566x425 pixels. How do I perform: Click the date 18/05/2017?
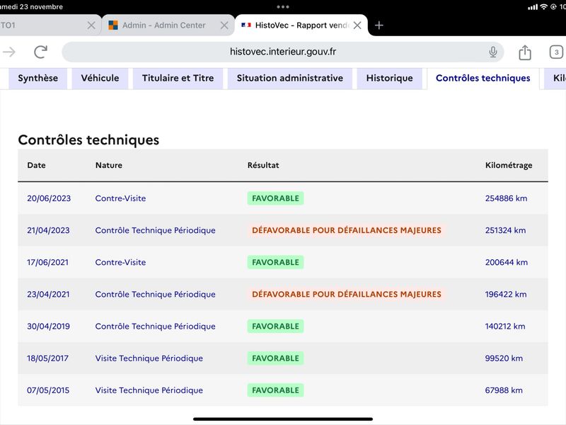click(47, 358)
